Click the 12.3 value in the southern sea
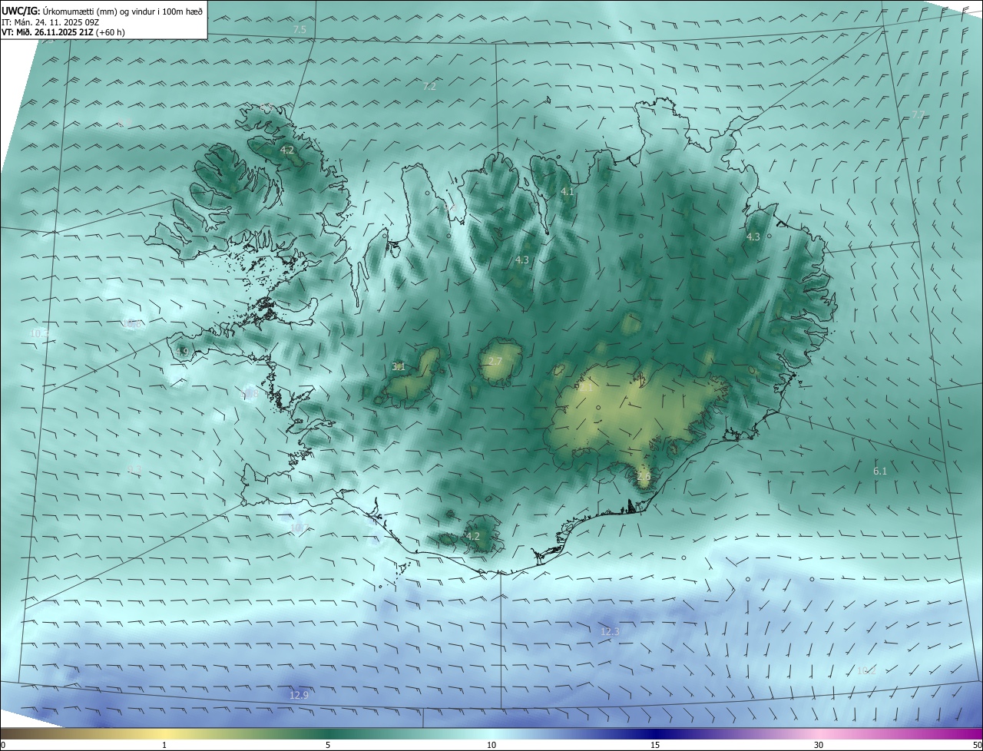Screen dimensions: 983x751 tap(610, 632)
